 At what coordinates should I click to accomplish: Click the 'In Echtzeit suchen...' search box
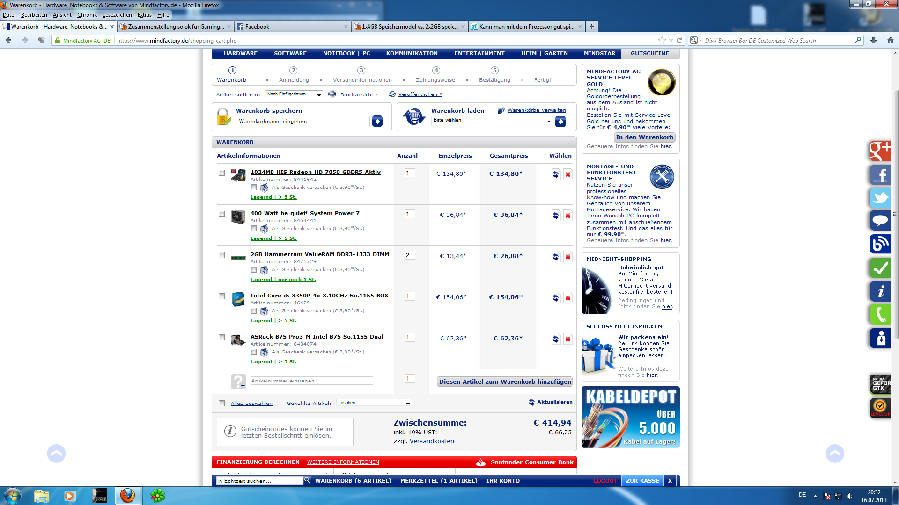coord(260,481)
